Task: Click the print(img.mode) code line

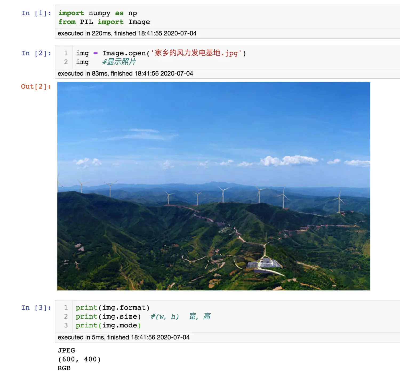Action: (x=108, y=325)
